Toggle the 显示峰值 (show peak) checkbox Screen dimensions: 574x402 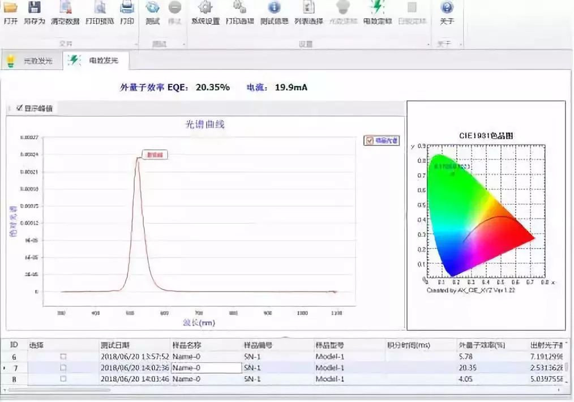pyautogui.click(x=19, y=108)
